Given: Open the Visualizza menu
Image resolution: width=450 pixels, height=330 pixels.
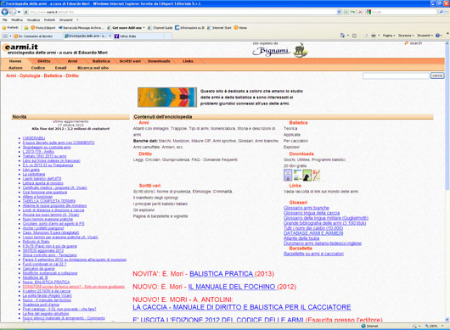Looking at the screenshot, I should point(33,20).
